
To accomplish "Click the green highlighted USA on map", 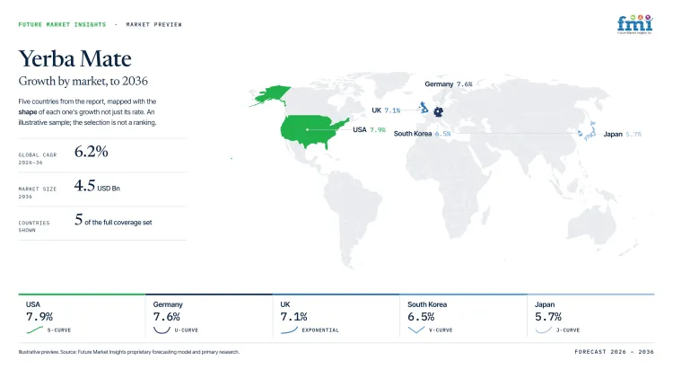I will (313, 131).
